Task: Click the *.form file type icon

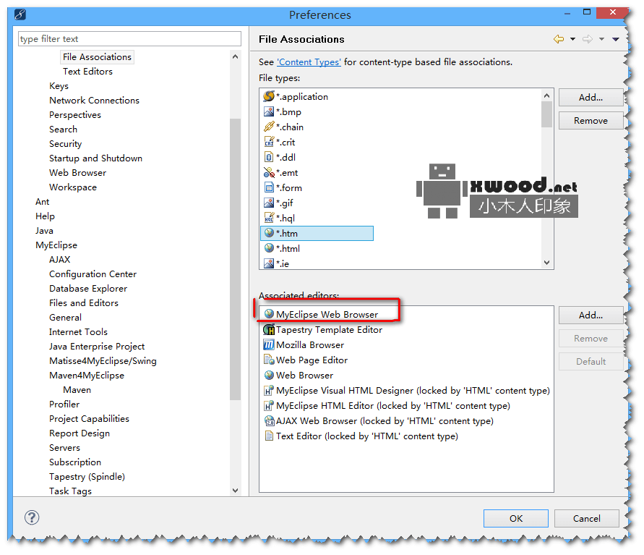Action: pos(269,188)
